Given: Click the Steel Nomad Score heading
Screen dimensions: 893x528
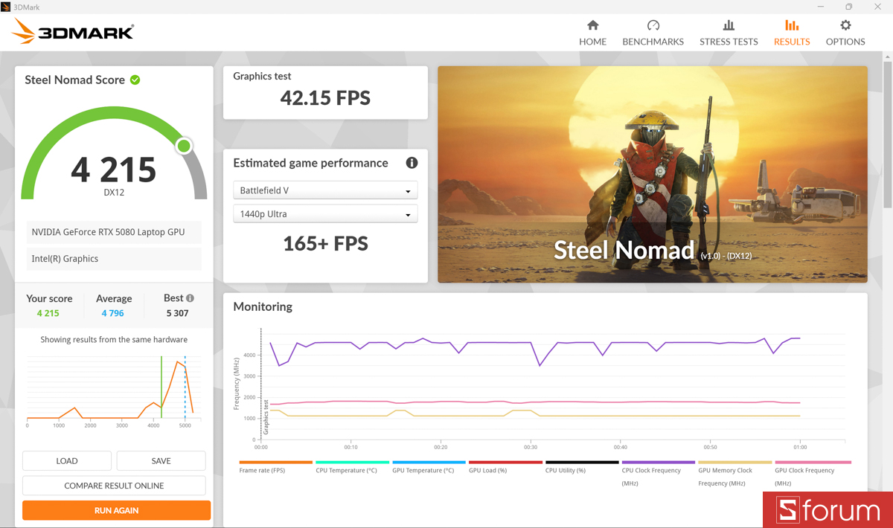Looking at the screenshot, I should (x=74, y=80).
